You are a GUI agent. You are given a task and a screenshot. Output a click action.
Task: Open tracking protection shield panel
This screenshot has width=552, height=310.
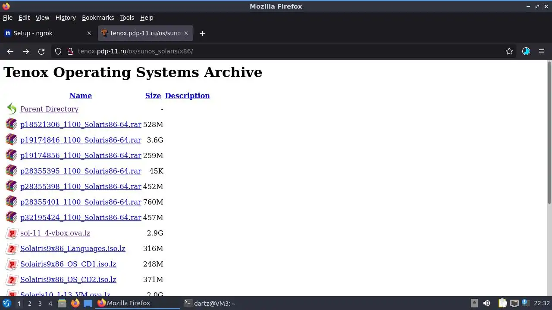click(58, 51)
